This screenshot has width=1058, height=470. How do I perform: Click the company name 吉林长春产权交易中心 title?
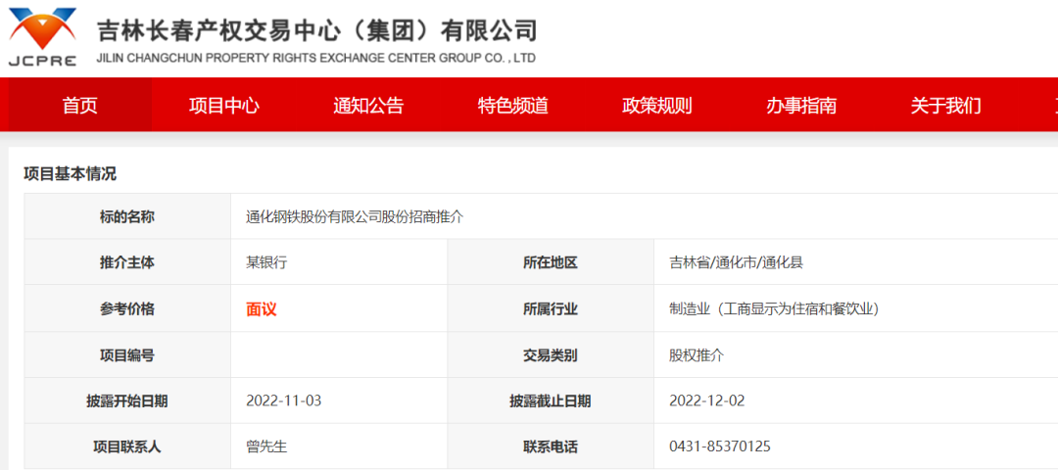pos(316,29)
